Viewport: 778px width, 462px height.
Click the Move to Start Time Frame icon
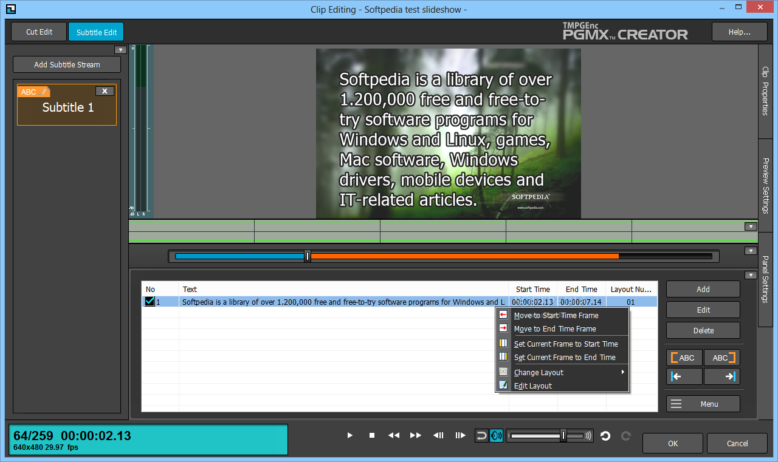pos(503,315)
